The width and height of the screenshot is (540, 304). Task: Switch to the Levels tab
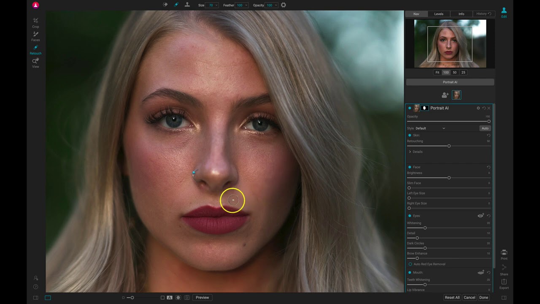point(439,14)
